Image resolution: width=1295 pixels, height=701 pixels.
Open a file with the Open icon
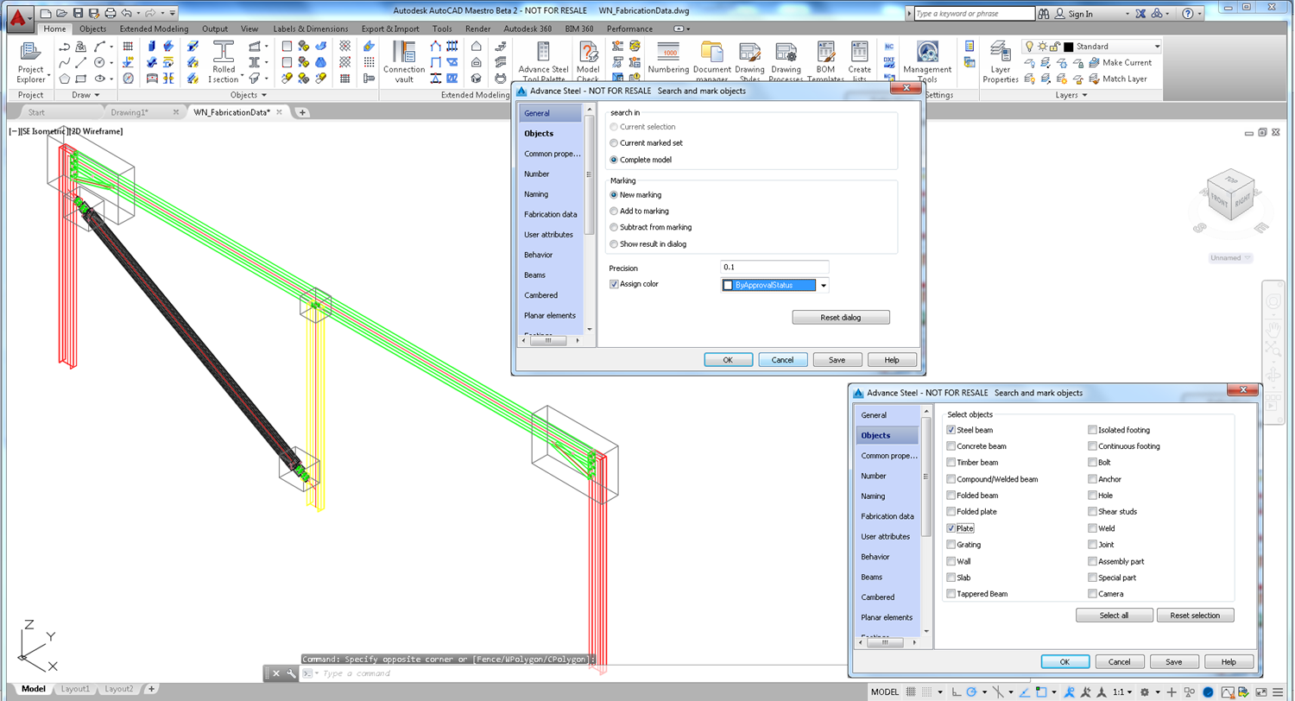[x=62, y=13]
